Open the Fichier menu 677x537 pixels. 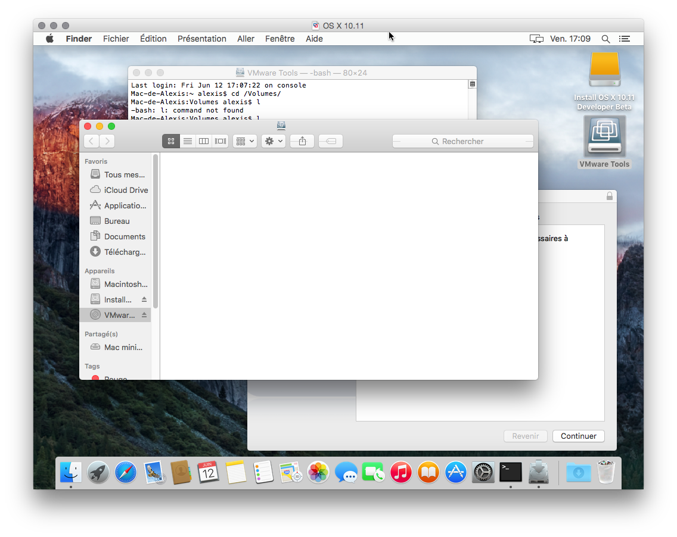[116, 39]
